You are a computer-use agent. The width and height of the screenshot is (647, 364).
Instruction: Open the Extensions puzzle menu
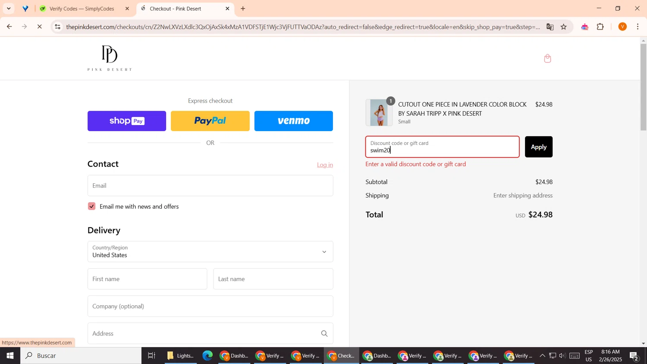click(600, 27)
